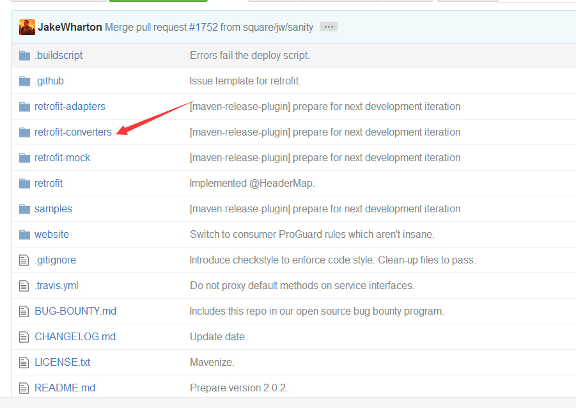
Task: Open the retrofit-adapters folder
Action: click(70, 107)
